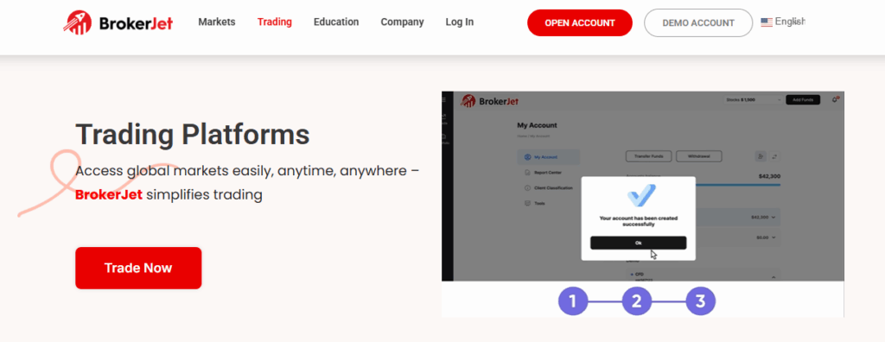Click the BrokerJet logo in the site header
This screenshot has height=342, width=885.
(x=118, y=23)
